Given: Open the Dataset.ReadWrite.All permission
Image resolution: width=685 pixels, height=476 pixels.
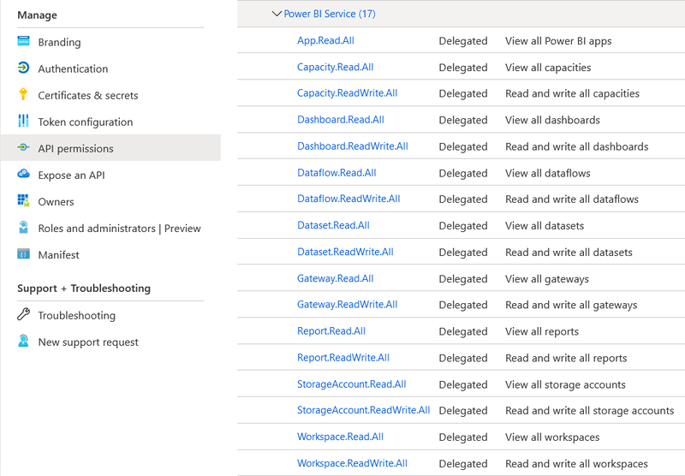Looking at the screenshot, I should (x=345, y=252).
